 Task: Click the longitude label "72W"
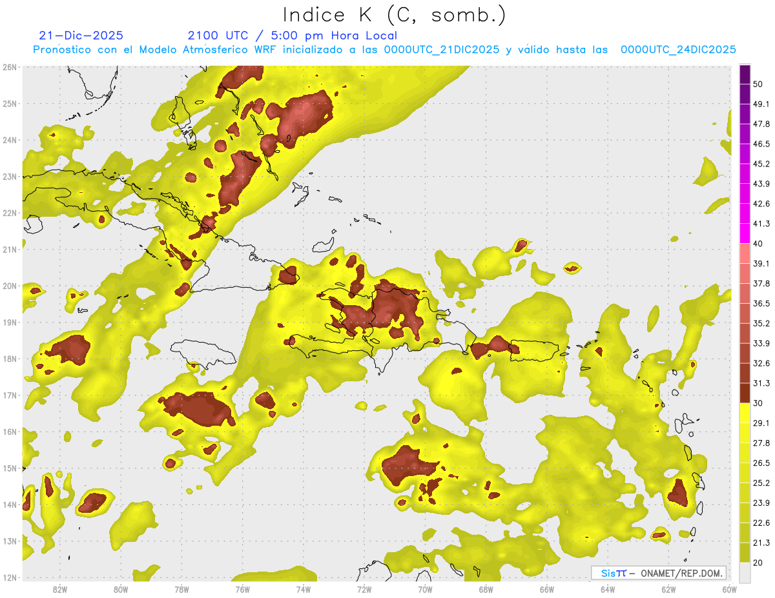(x=364, y=590)
